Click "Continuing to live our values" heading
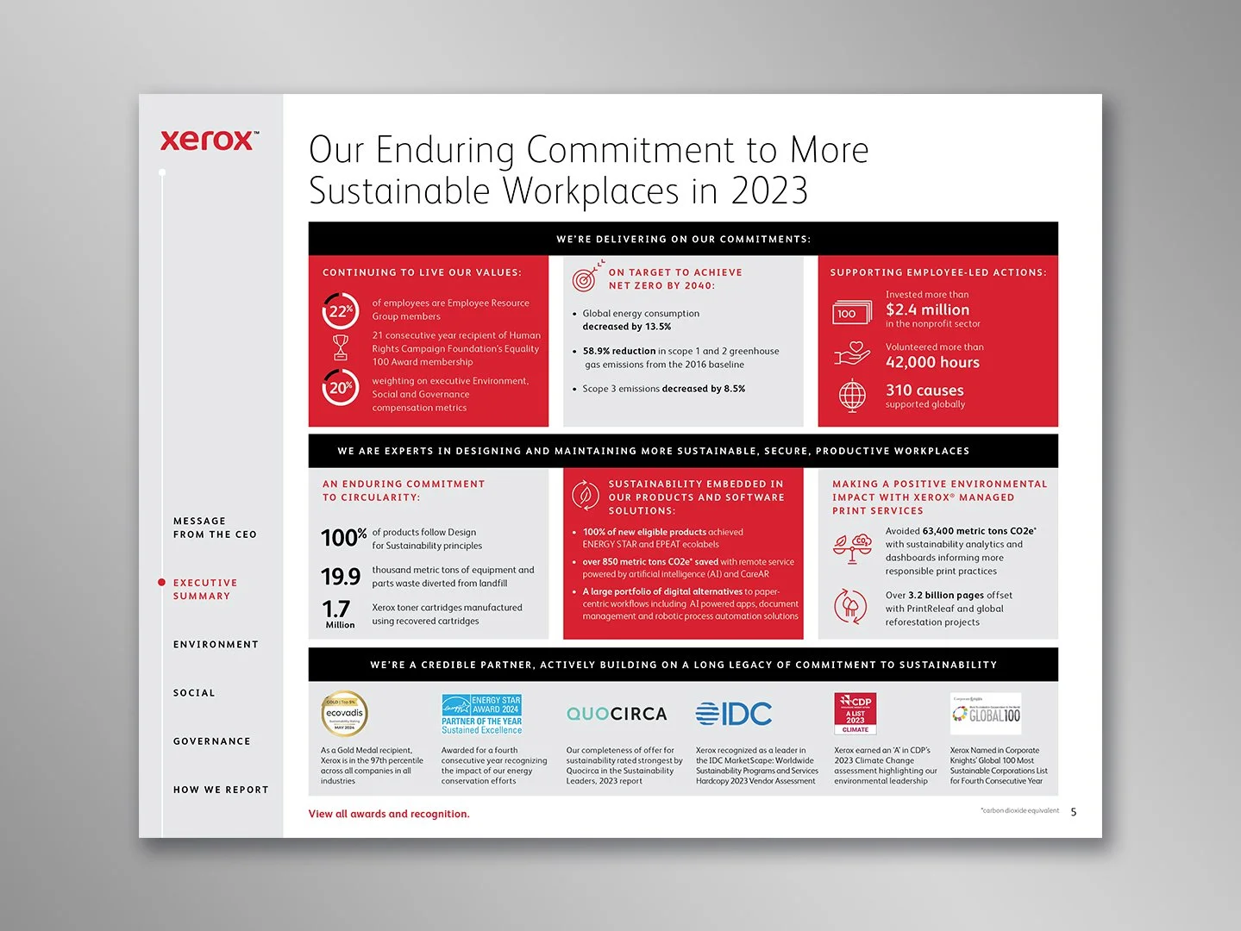 click(x=422, y=272)
